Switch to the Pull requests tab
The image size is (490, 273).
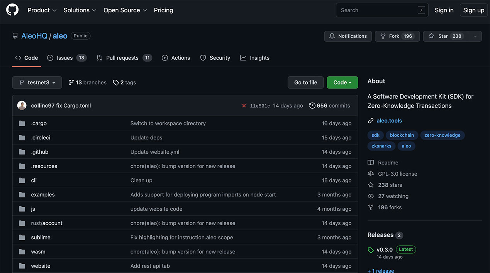pyautogui.click(x=124, y=58)
